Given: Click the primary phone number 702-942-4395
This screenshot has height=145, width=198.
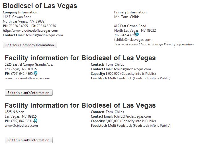Looking at the screenshot, I should (x=124, y=35).
